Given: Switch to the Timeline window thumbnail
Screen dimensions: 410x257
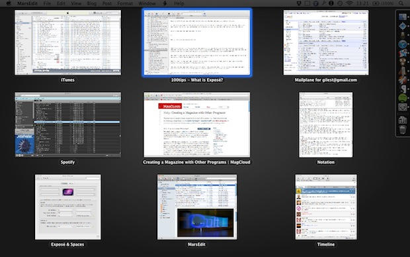Looking at the screenshot, I should pyautogui.click(x=326, y=207).
